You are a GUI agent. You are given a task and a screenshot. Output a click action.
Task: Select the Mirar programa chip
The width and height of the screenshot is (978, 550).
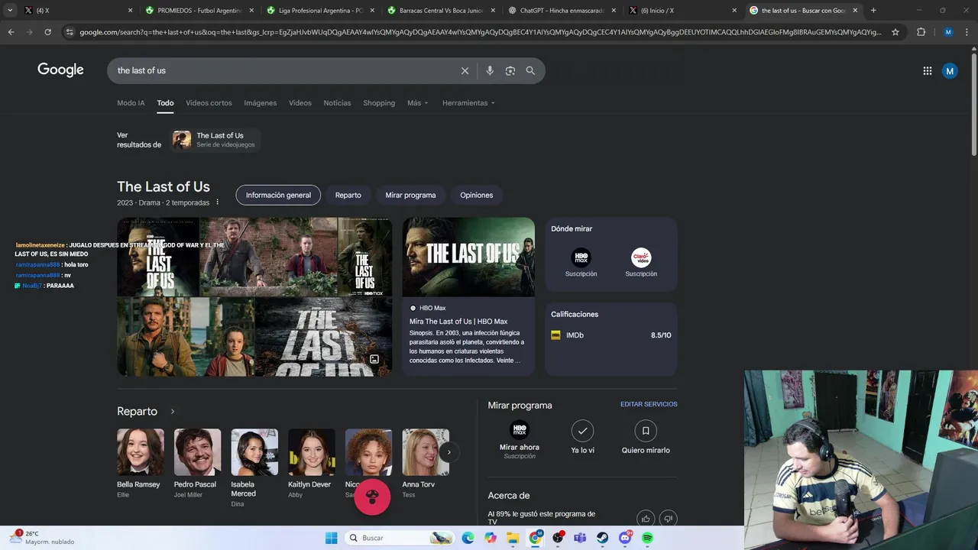410,195
